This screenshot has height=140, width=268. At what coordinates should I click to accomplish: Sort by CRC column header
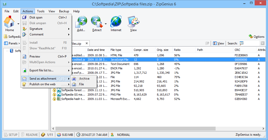(x=245, y=50)
